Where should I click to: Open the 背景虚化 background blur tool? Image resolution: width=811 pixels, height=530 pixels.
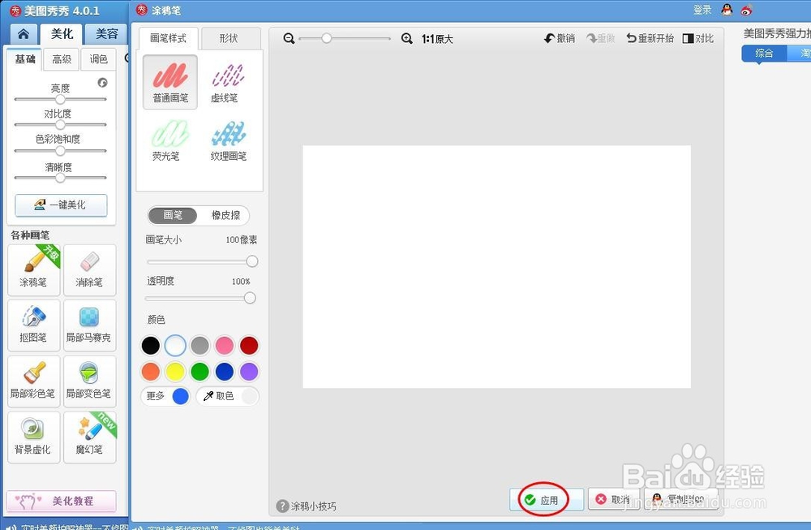33,437
